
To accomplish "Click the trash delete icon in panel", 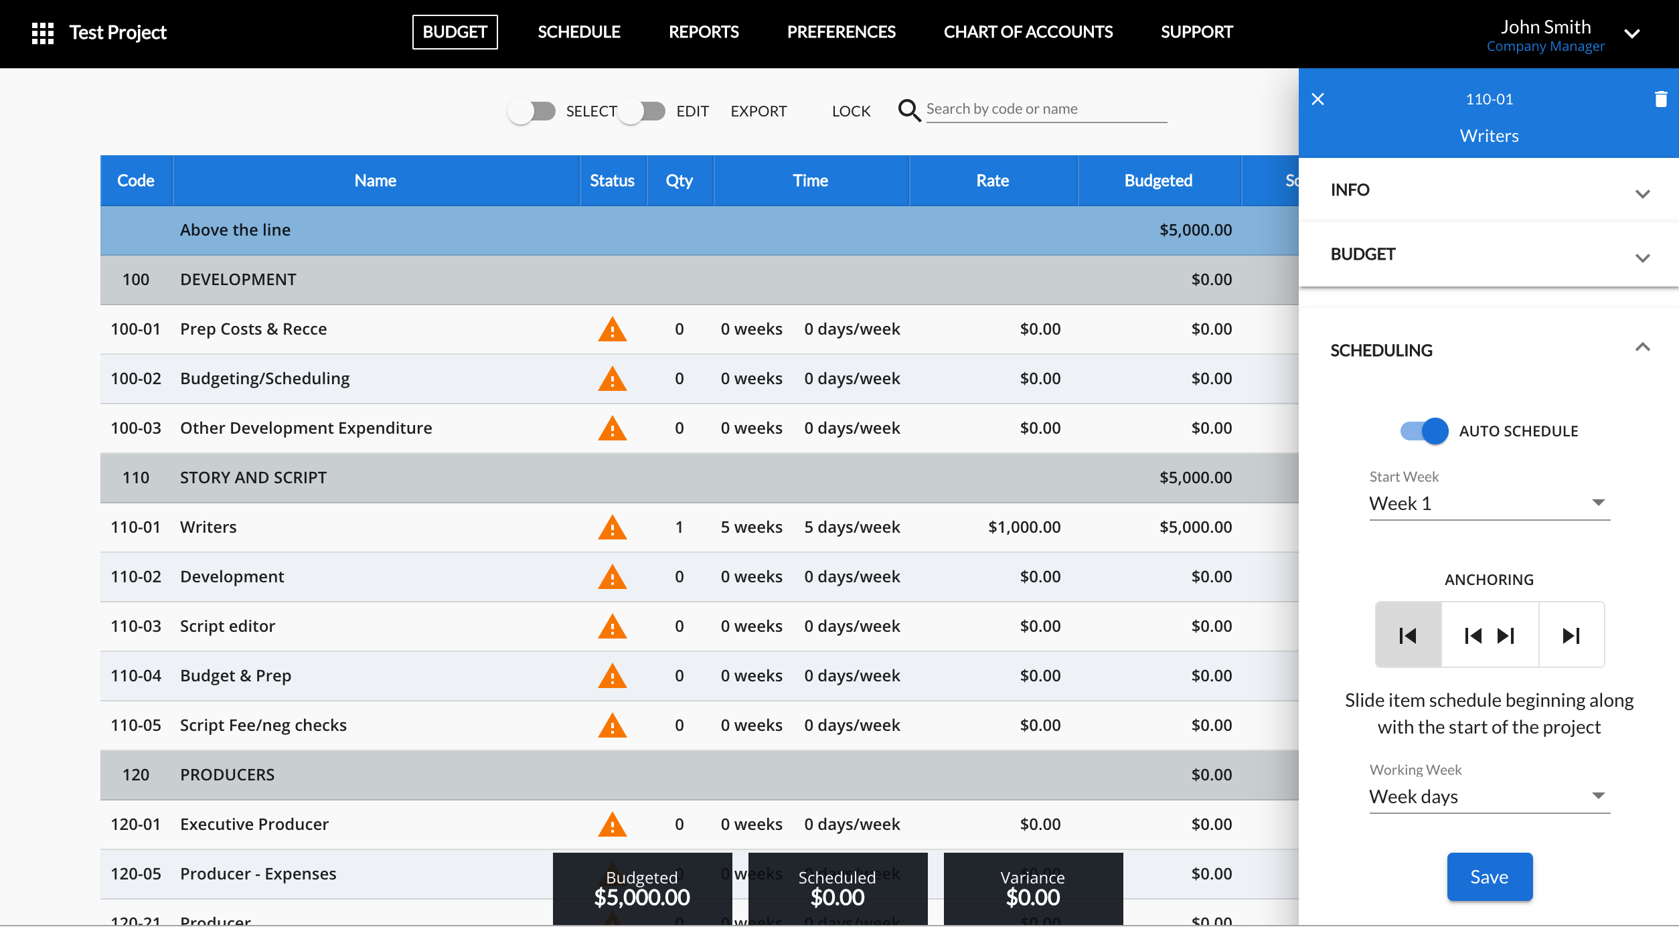I will (x=1660, y=99).
